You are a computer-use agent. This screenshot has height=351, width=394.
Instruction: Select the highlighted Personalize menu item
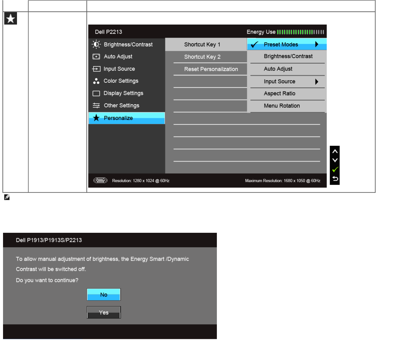pyautogui.click(x=127, y=118)
